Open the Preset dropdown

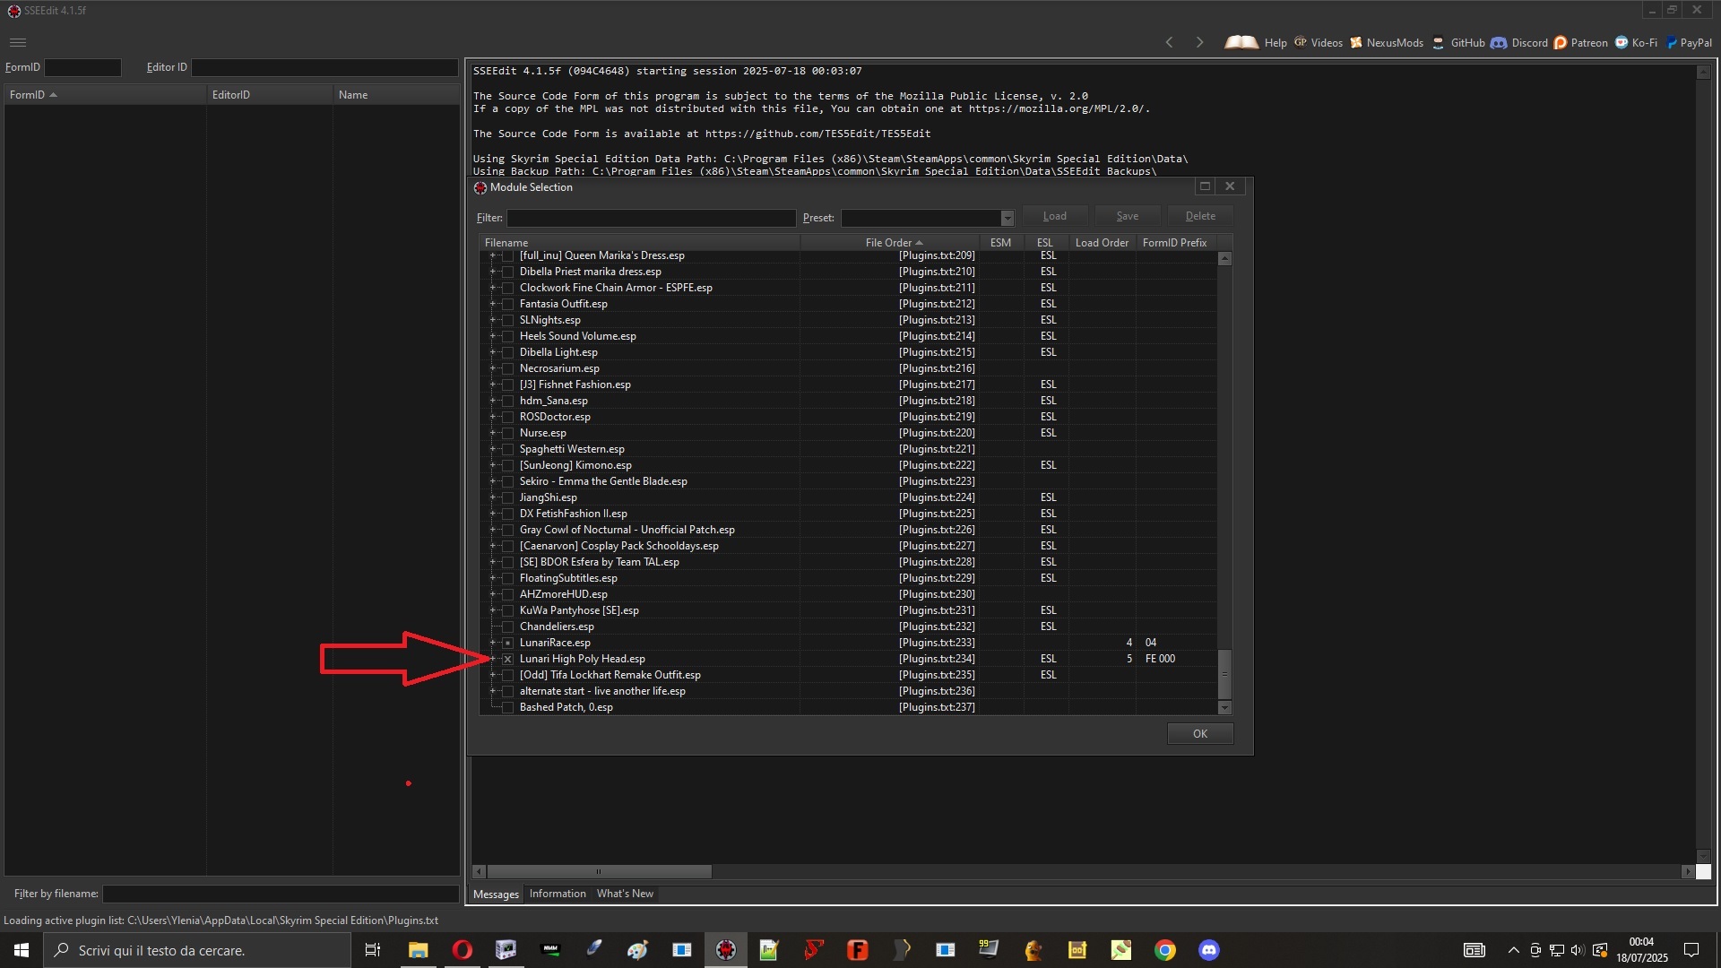1007,218
